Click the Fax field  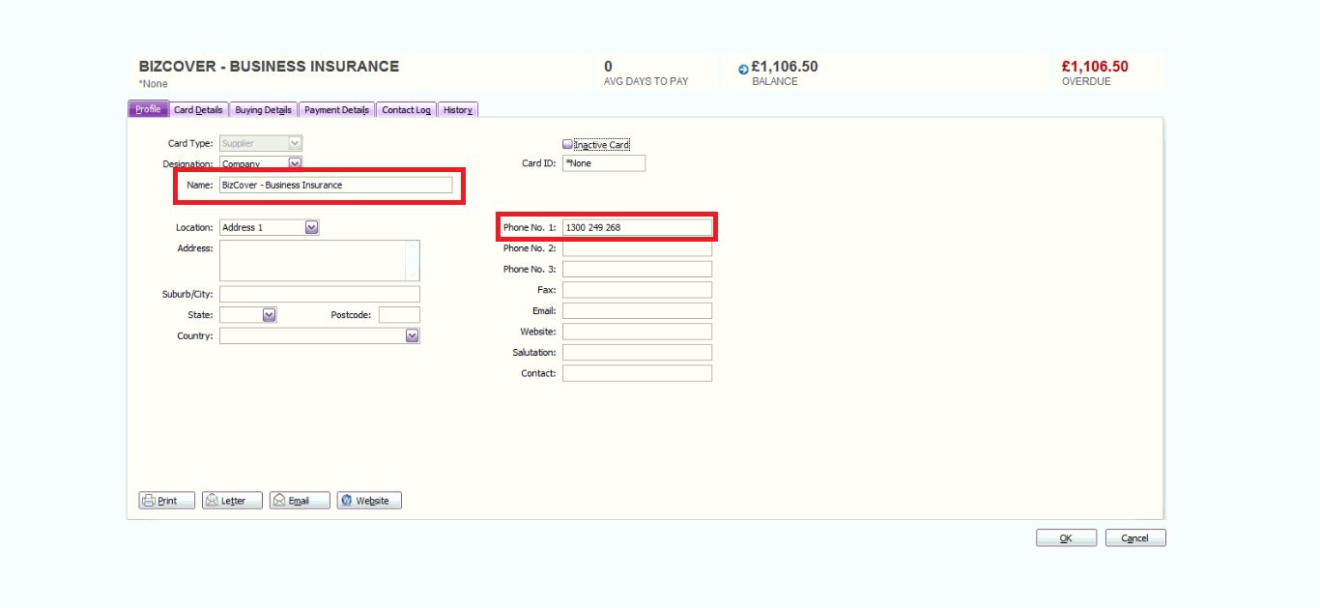pyautogui.click(x=637, y=290)
